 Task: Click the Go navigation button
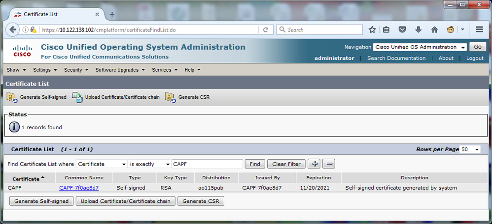[478, 47]
